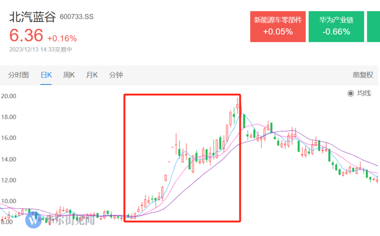Click the trading time stamp 2023/12/13
380x236 pixels.
pos(24,50)
